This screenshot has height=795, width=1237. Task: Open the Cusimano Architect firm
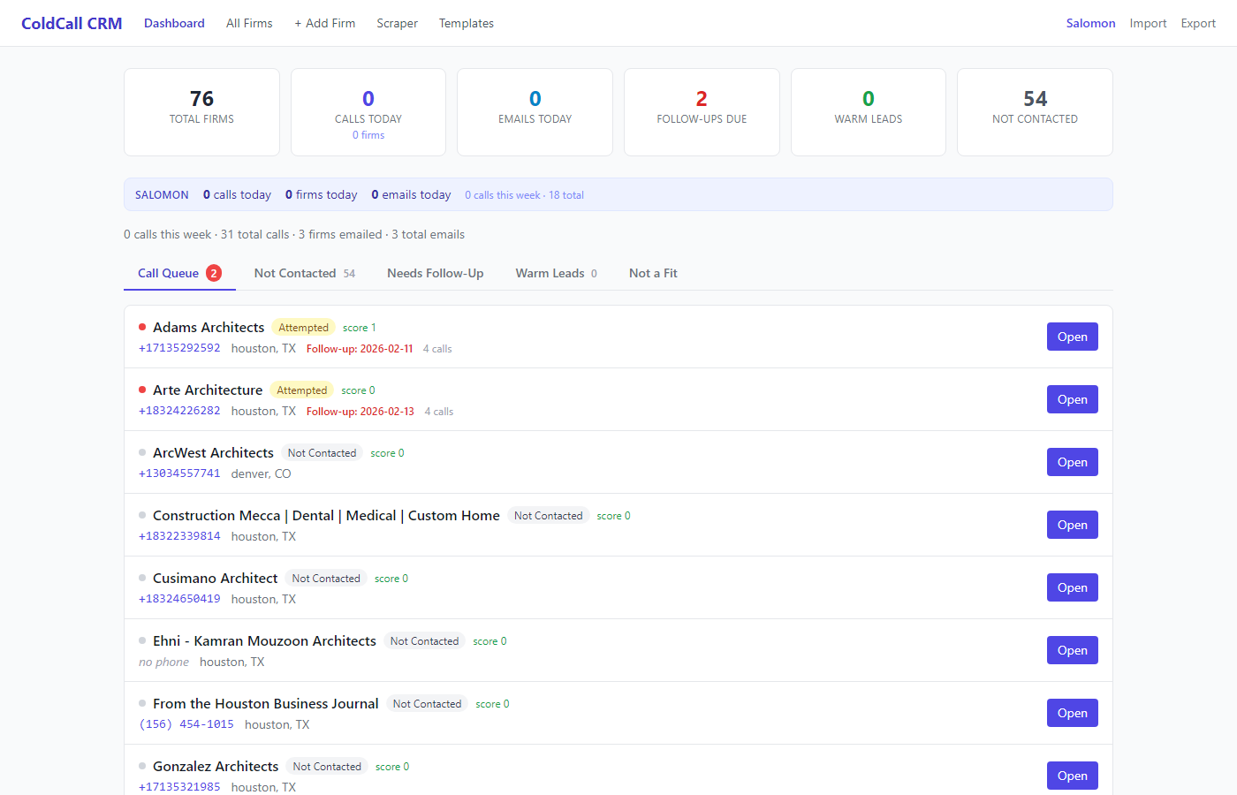point(1072,587)
